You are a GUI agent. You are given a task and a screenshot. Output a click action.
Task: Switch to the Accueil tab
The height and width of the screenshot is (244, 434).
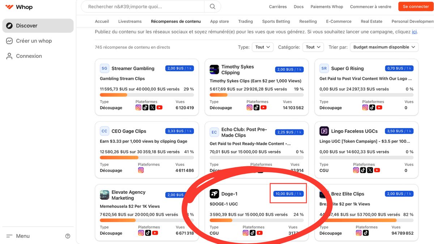(x=102, y=21)
